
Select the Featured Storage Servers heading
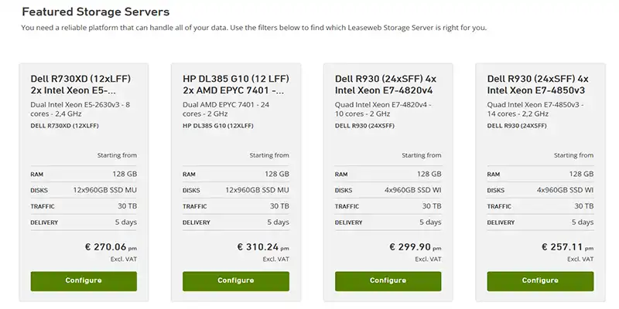96,12
